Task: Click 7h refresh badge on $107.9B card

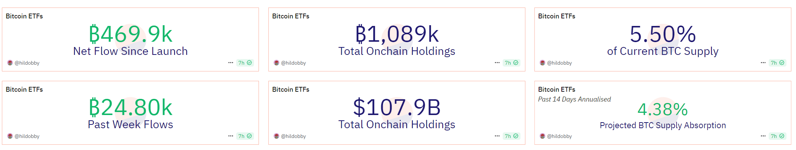Action: [511, 136]
